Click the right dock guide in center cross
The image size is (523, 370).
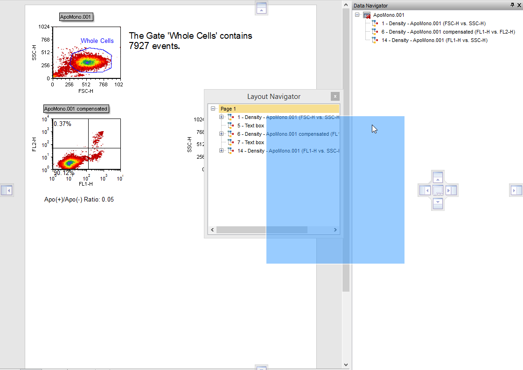tap(451, 190)
